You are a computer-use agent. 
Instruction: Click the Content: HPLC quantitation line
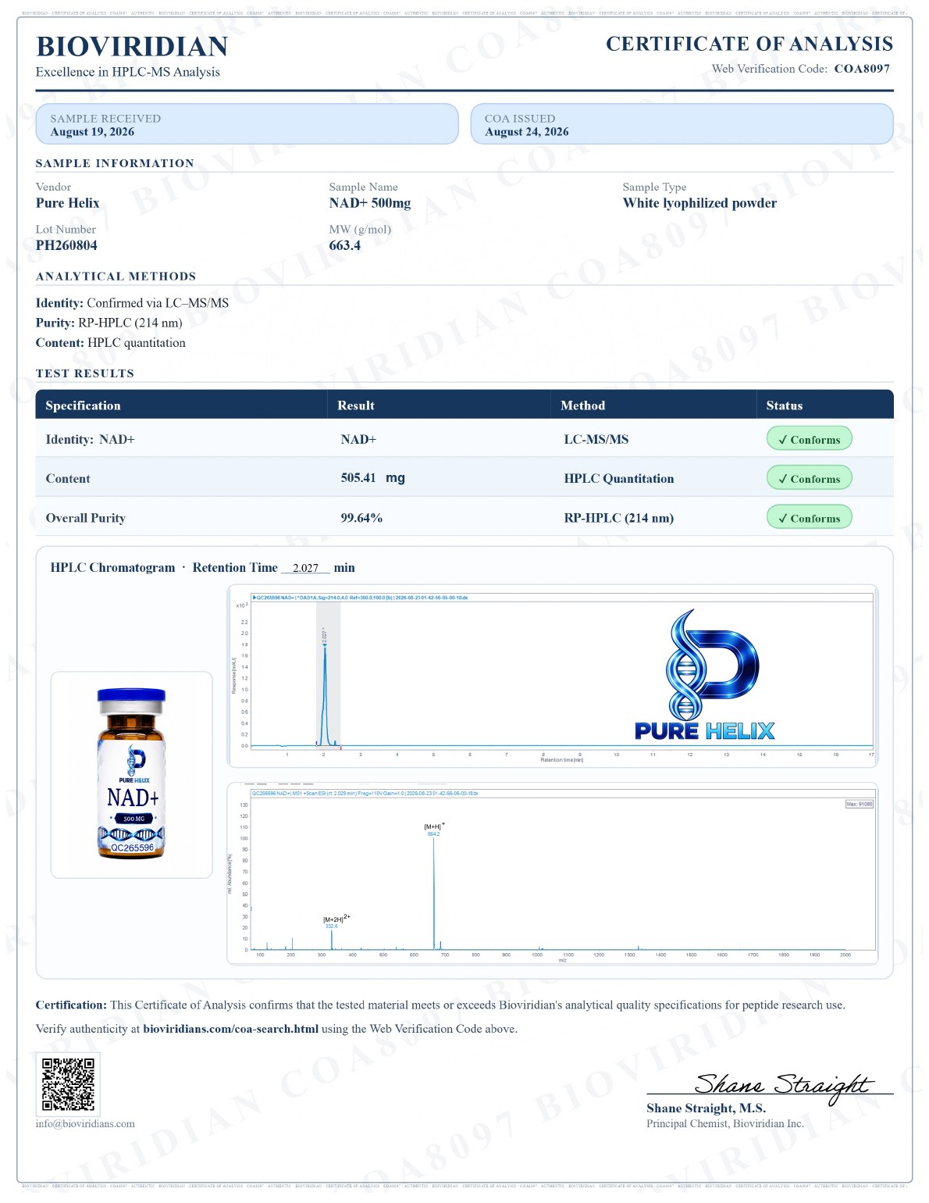coord(112,344)
